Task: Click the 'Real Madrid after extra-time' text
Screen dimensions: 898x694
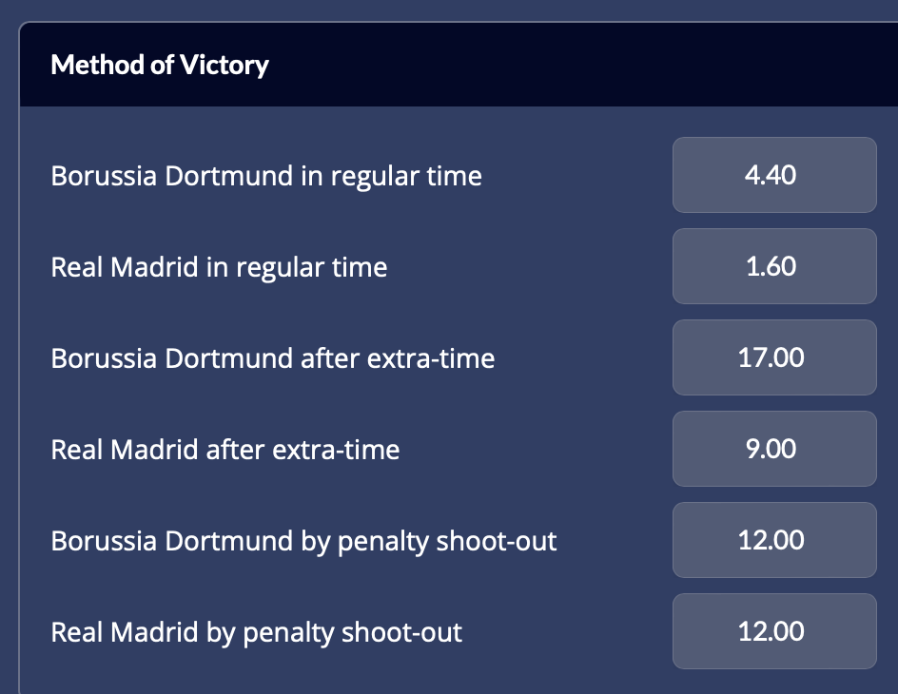Action: click(x=225, y=450)
